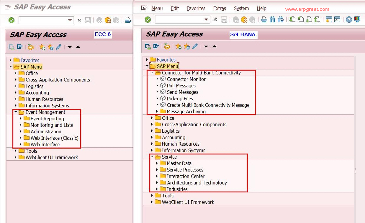Click the Print icon in ECC 6 toolbar
This screenshot has height=223, width=365.
click(128, 20)
